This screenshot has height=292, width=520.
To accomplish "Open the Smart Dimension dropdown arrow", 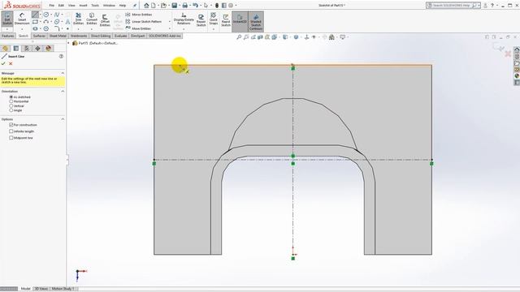I will pos(22,29).
